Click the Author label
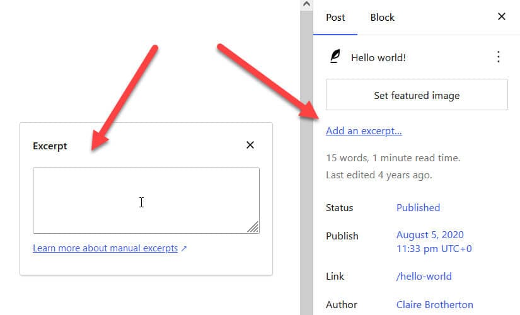This screenshot has height=315, width=520. [341, 304]
